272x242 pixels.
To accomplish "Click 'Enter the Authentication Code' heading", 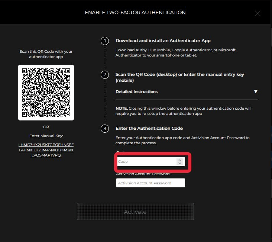I will tap(149, 128).
